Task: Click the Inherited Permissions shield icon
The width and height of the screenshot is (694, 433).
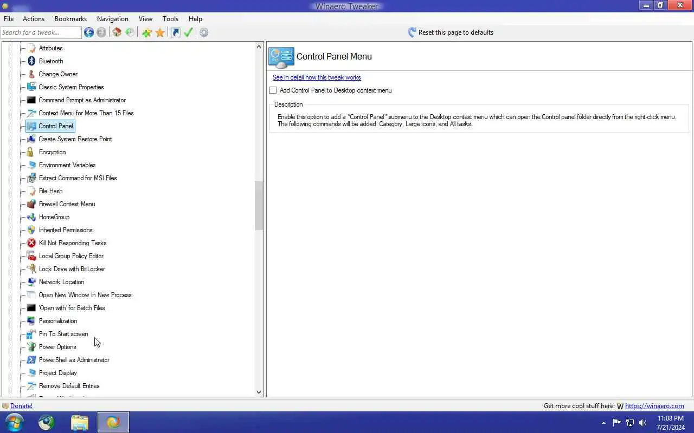Action: (31, 230)
